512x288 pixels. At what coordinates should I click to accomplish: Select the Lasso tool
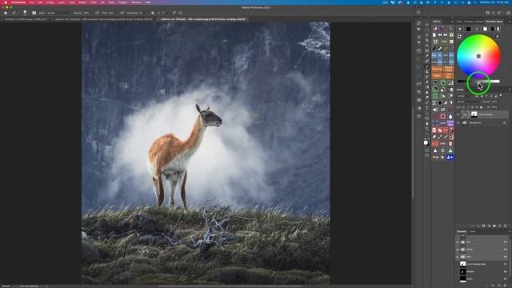click(427, 35)
